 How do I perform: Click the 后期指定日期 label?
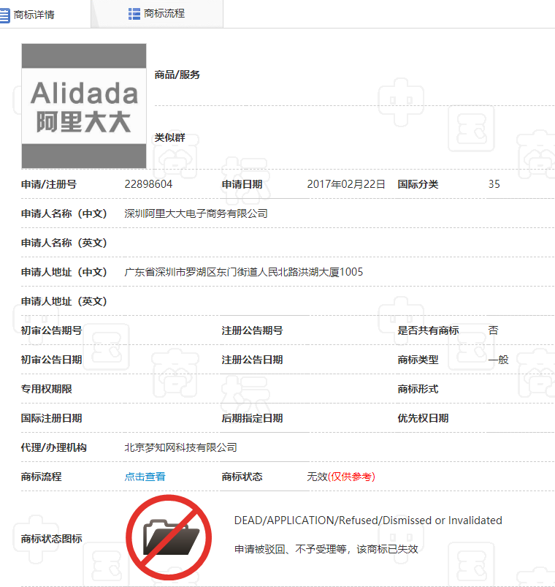click(252, 418)
